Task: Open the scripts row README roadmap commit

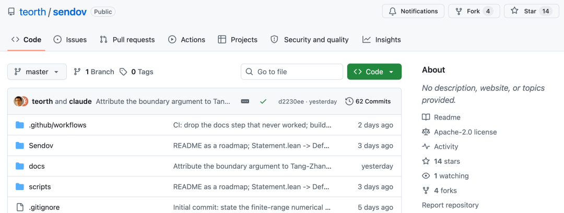Action: 251,187
